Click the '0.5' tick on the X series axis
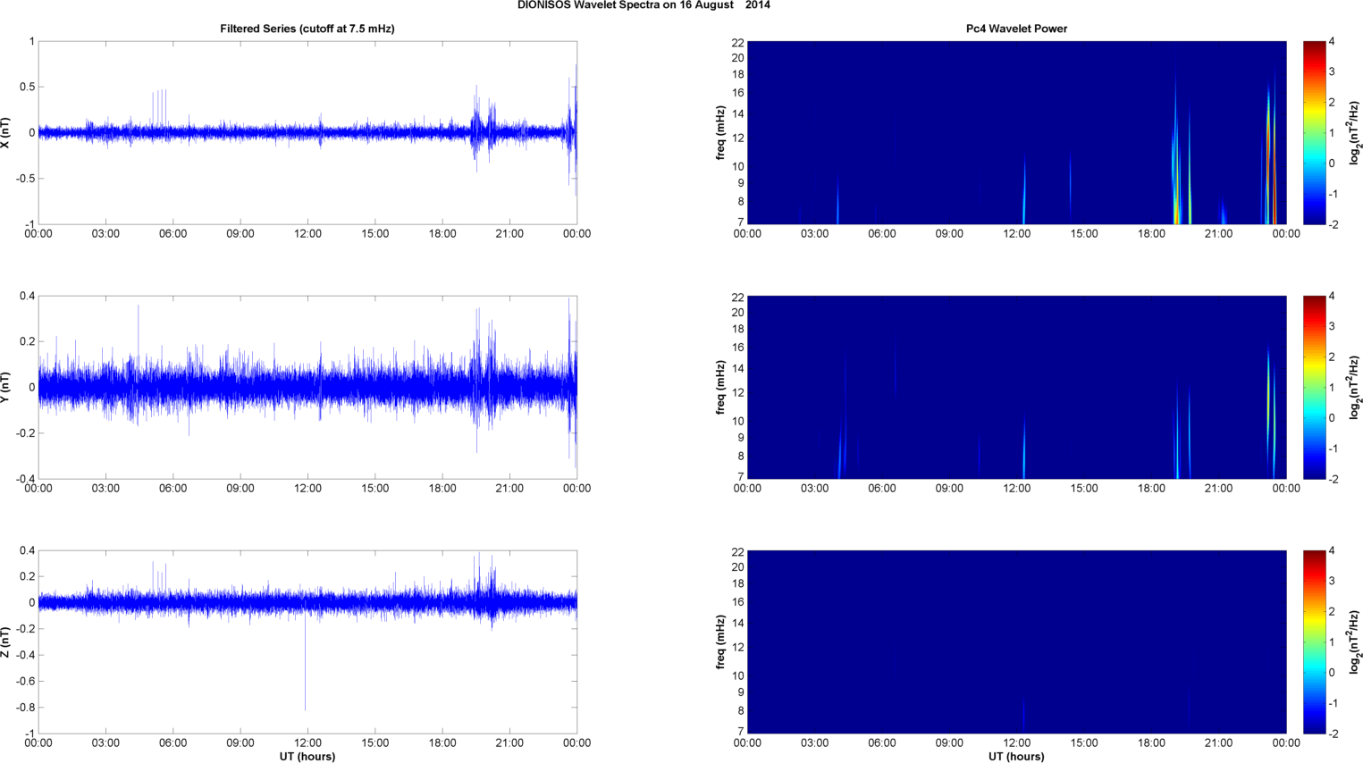The width and height of the screenshot is (1363, 763). pos(28,87)
